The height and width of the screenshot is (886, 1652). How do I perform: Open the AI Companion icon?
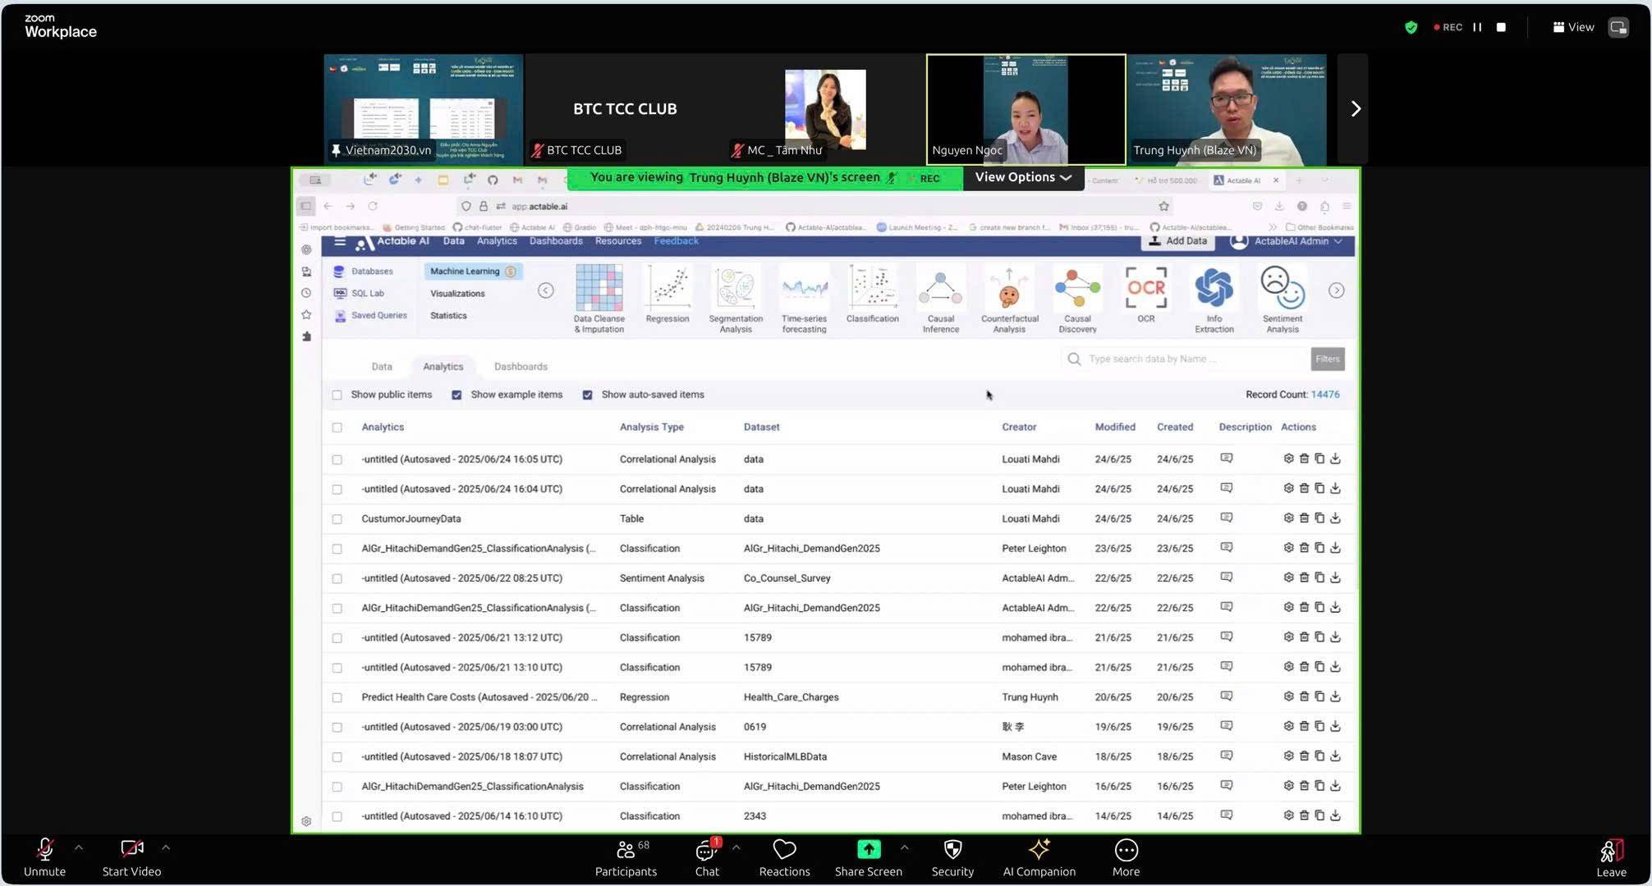click(1039, 851)
